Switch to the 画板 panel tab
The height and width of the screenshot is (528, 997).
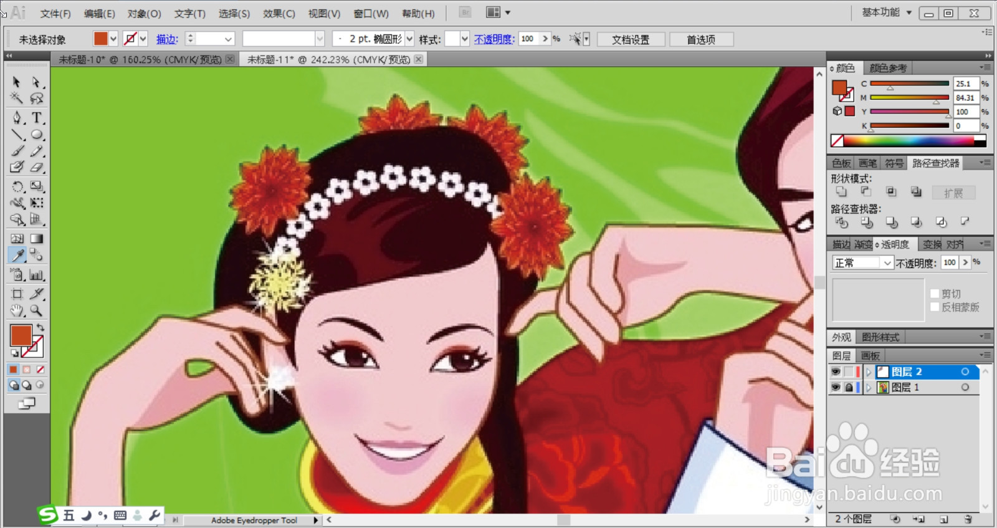tap(871, 355)
